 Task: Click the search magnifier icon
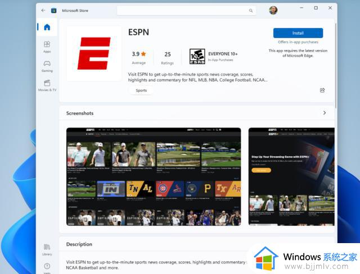251,11
